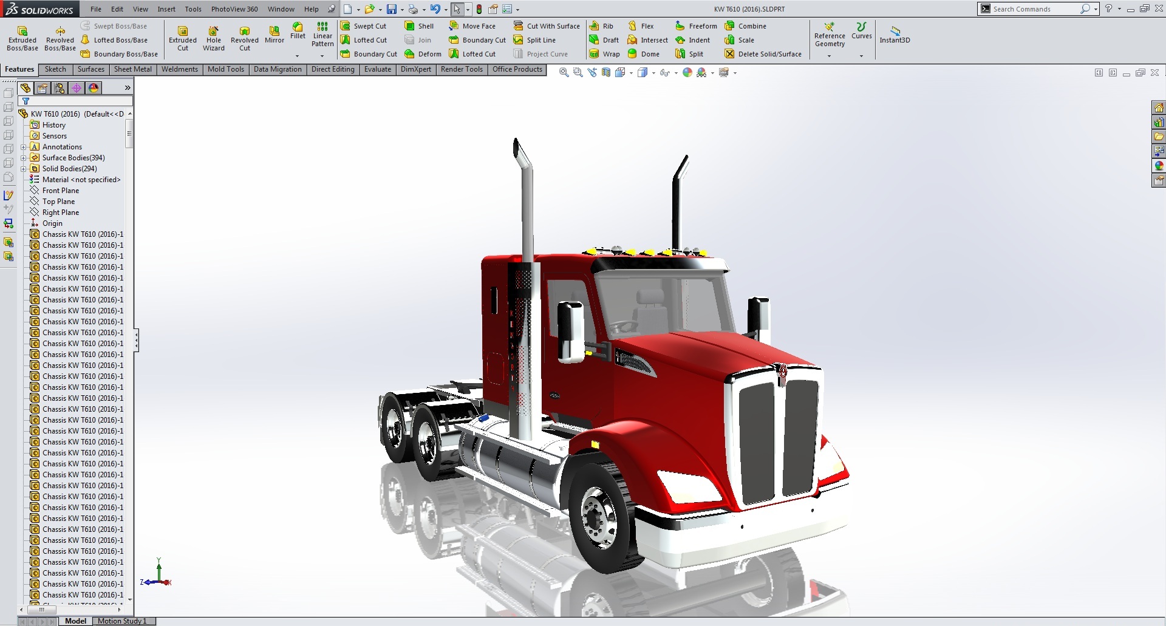Toggle Instant3D mode

coord(895,35)
